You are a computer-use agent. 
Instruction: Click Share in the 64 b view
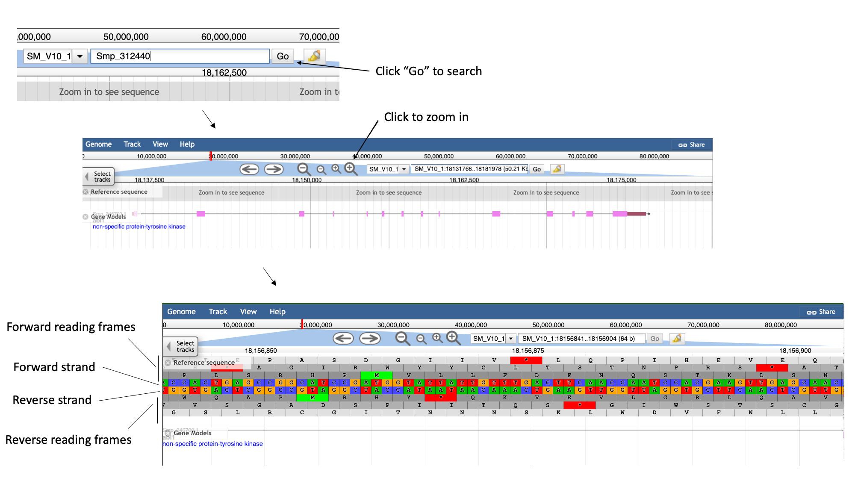click(821, 312)
